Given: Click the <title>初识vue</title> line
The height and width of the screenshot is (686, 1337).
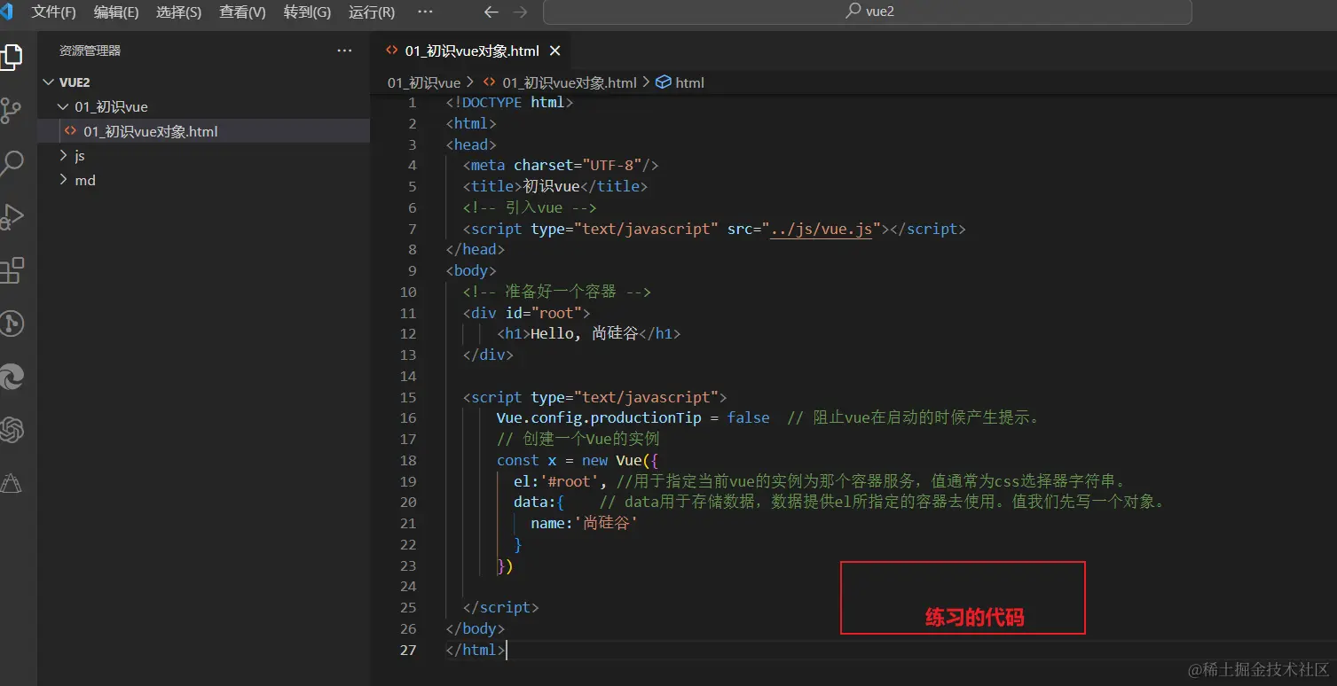Looking at the screenshot, I should point(554,186).
